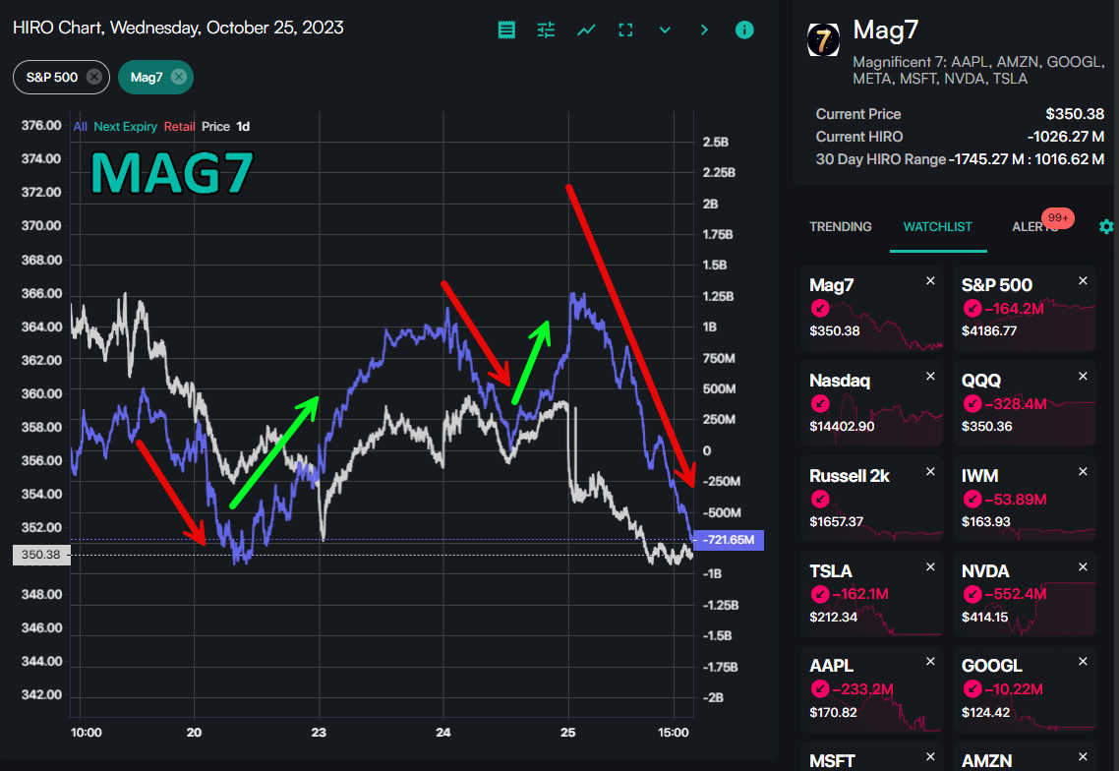This screenshot has width=1119, height=771.
Task: Select the Mag7 chip
Action: pyautogui.click(x=147, y=77)
